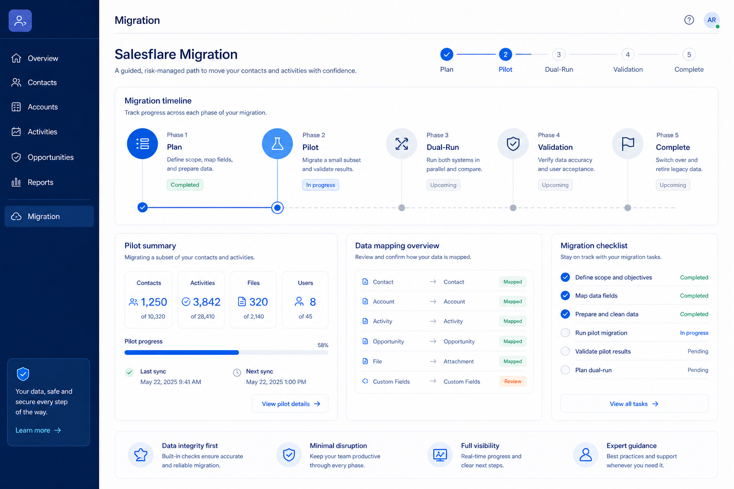Select step 1 Plan checkmark in stepper

(x=447, y=54)
